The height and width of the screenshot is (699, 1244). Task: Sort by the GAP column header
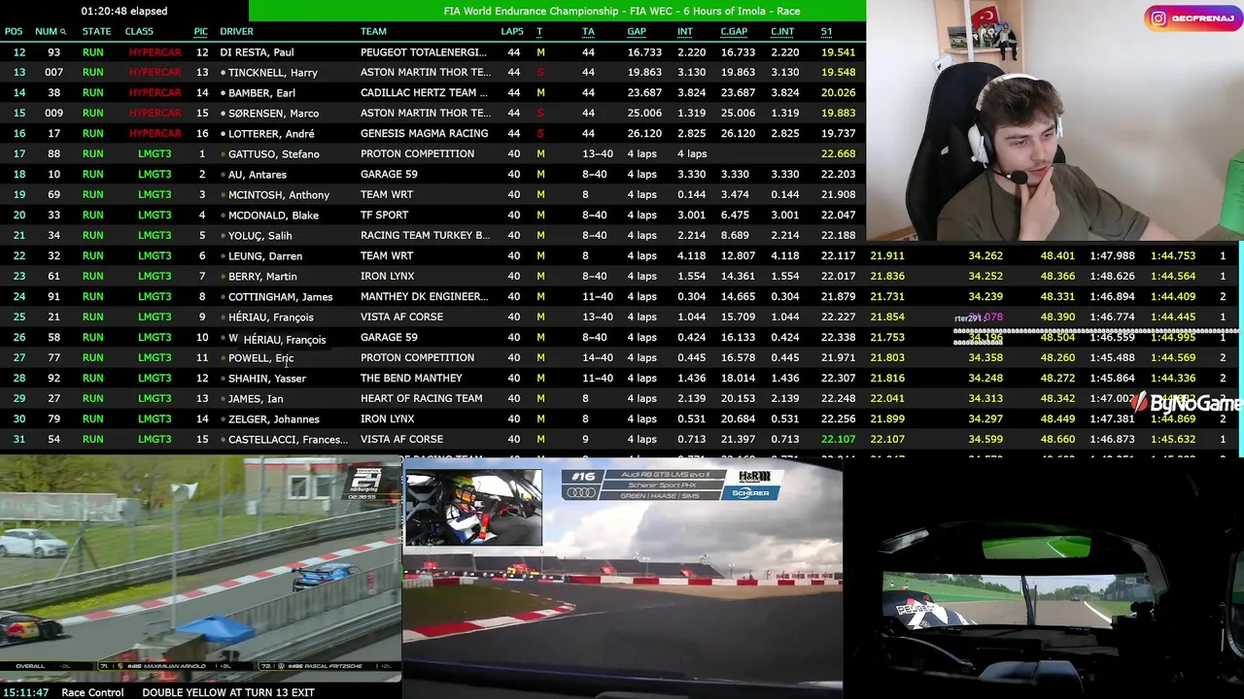637,32
